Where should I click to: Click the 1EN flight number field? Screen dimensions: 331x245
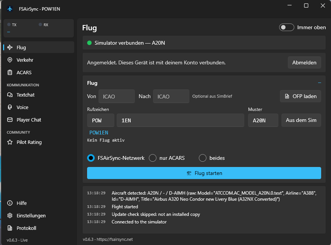(180, 120)
